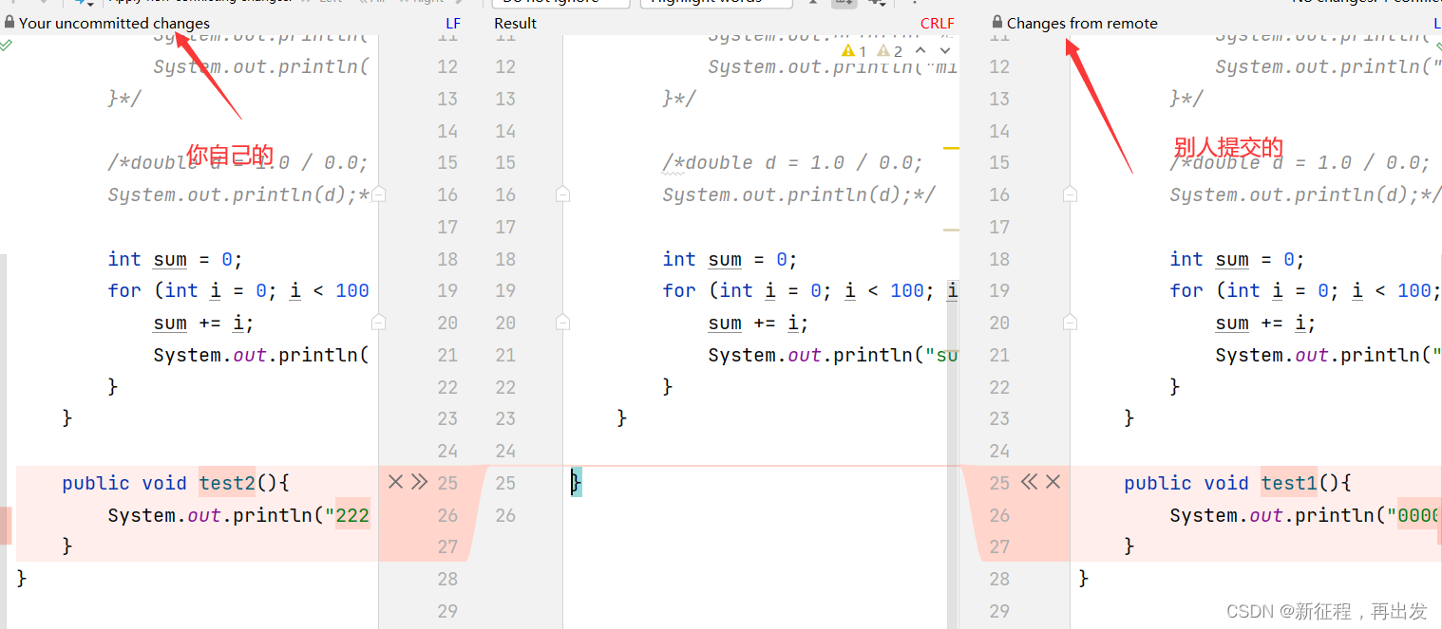Click println "0000 line in remote pane
The width and height of the screenshot is (1442, 629).
pos(1305,515)
